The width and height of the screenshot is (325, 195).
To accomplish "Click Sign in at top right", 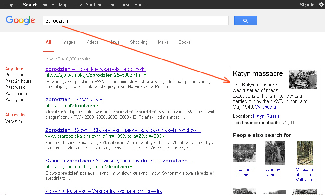I will point(307,5).
